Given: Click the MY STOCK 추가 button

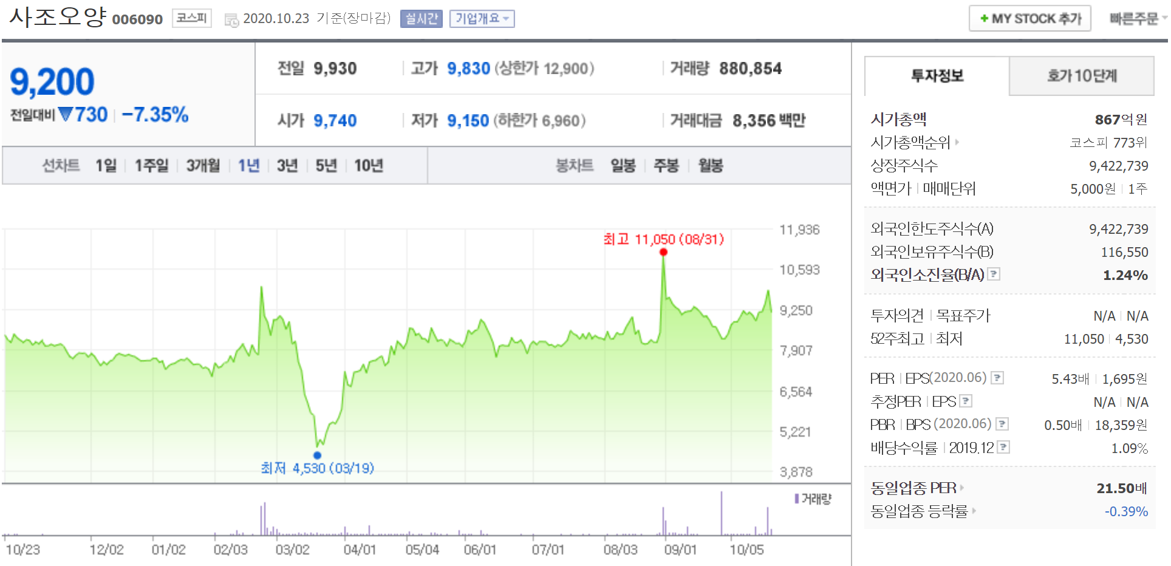Looking at the screenshot, I should pos(1030,18).
